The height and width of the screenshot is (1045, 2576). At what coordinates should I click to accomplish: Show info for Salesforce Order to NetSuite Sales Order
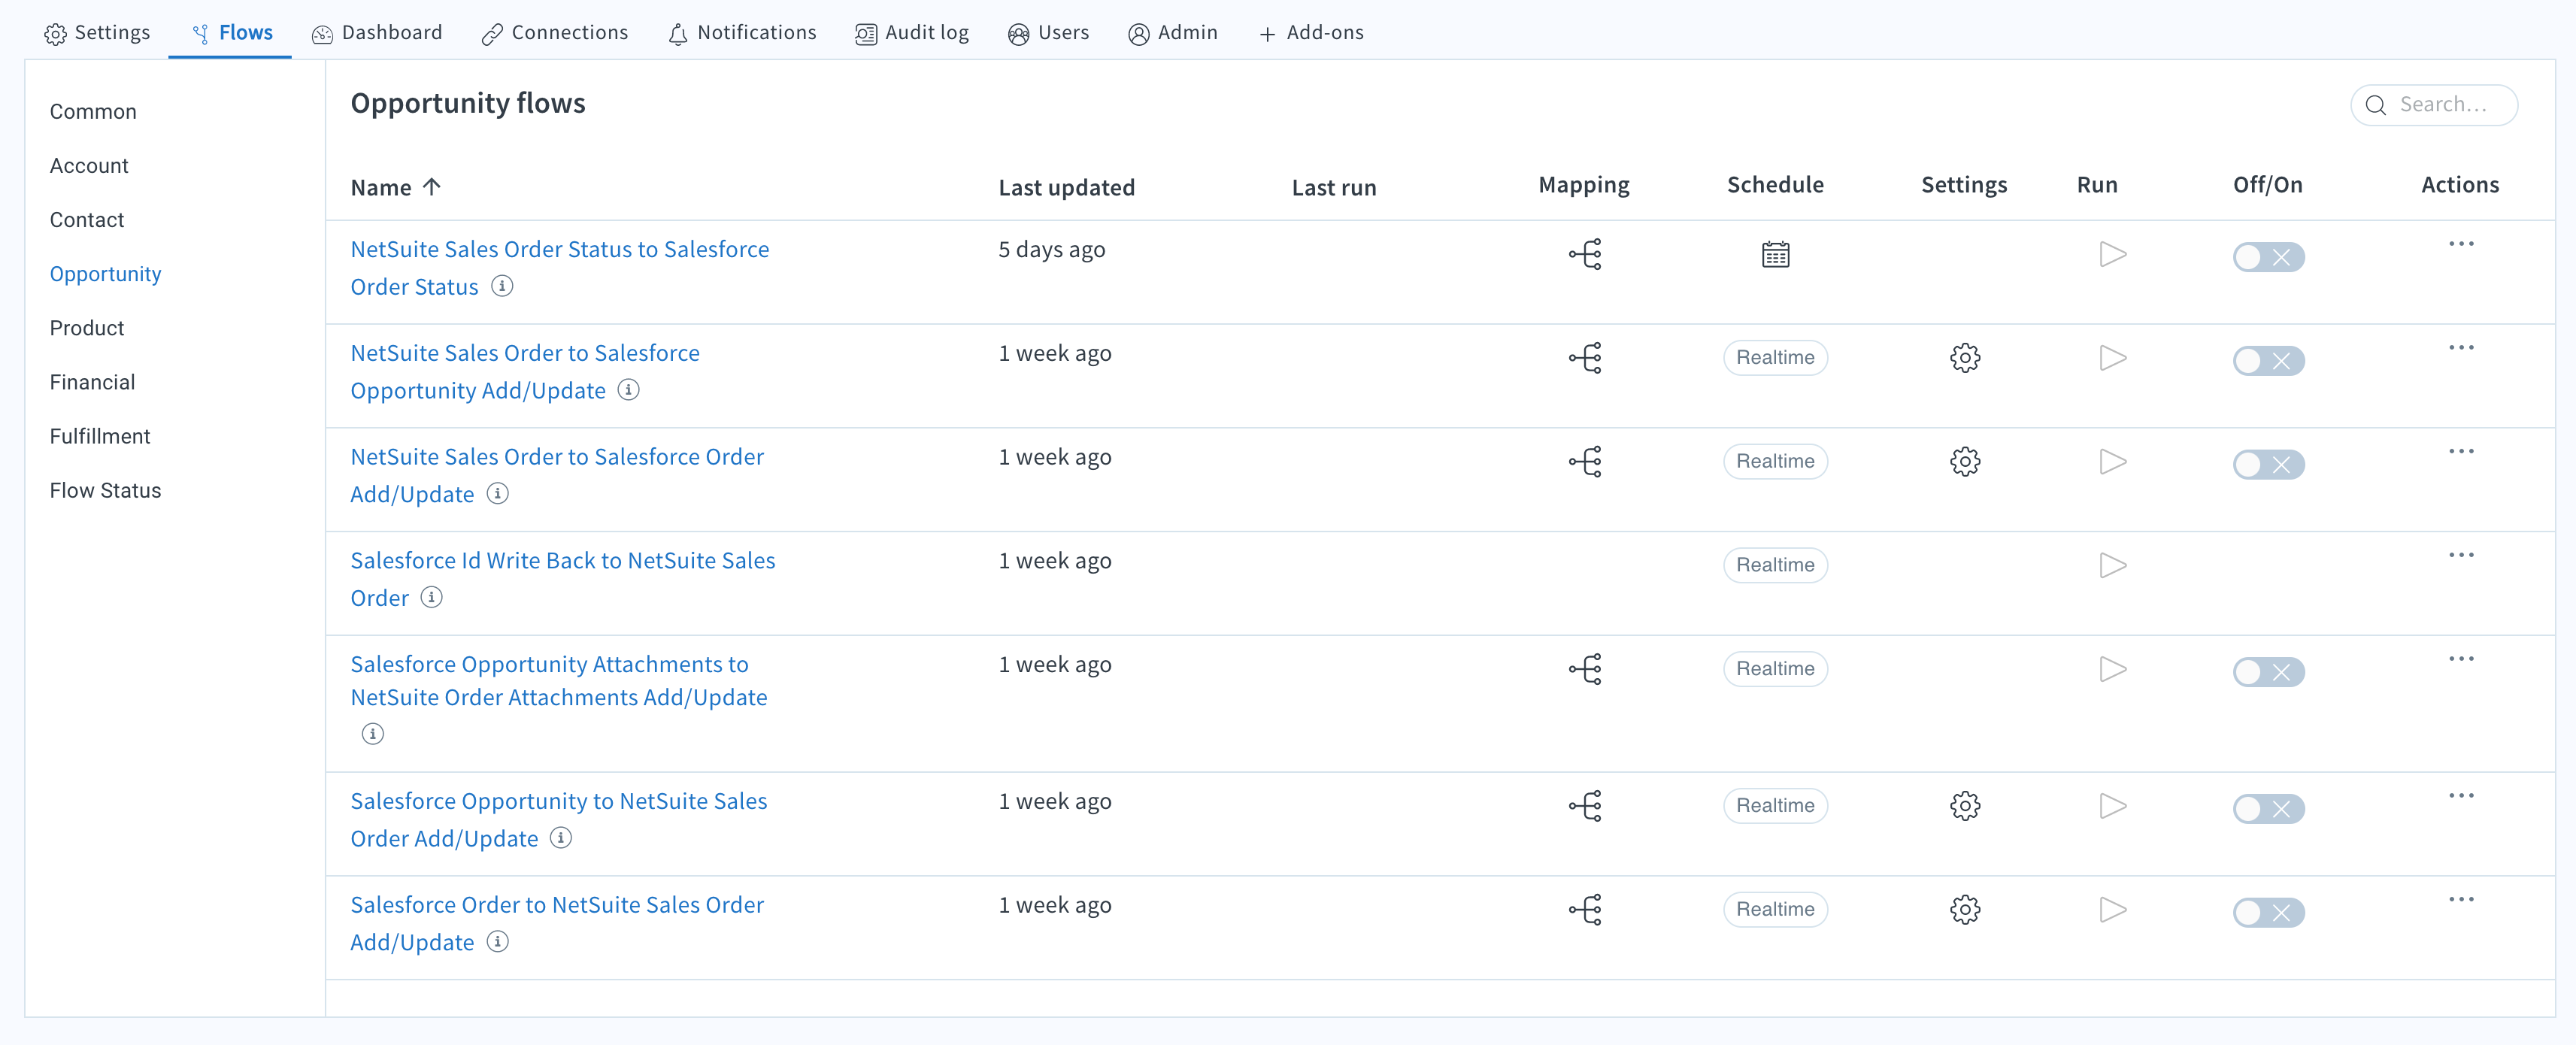497,942
